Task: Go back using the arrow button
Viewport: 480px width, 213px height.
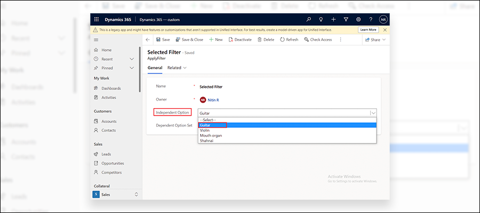Action: (148, 40)
